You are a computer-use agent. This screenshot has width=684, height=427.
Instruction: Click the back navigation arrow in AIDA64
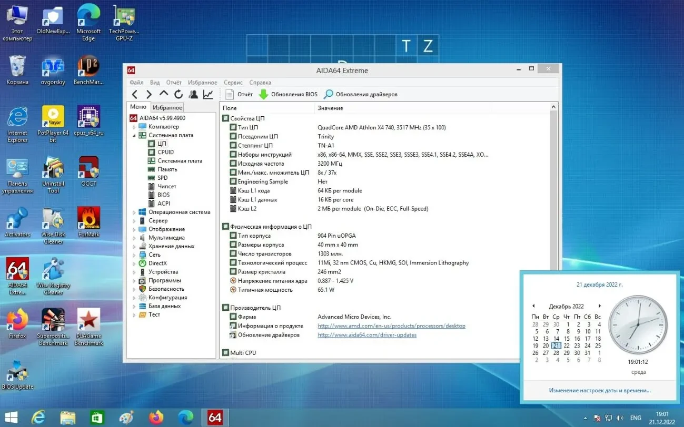(x=135, y=95)
